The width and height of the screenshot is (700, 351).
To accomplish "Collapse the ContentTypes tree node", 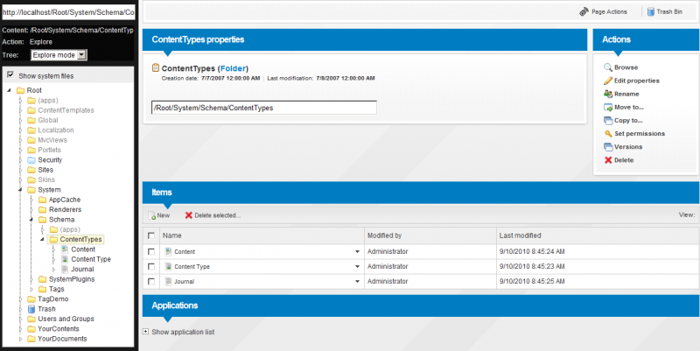I will click(42, 239).
